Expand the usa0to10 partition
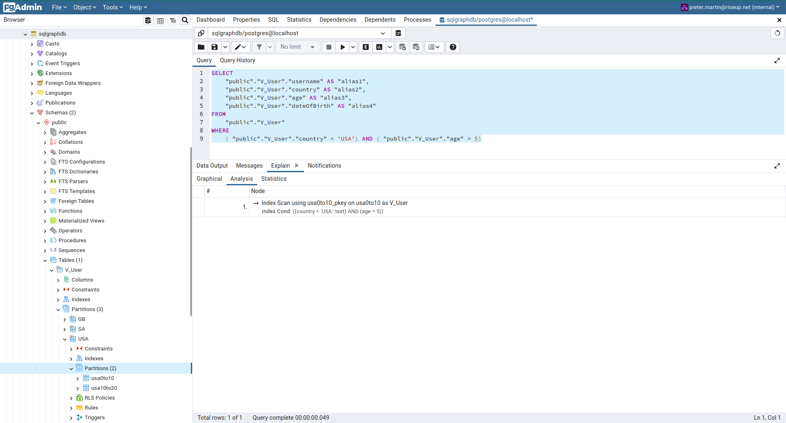The height and width of the screenshot is (423, 786). 77,378
